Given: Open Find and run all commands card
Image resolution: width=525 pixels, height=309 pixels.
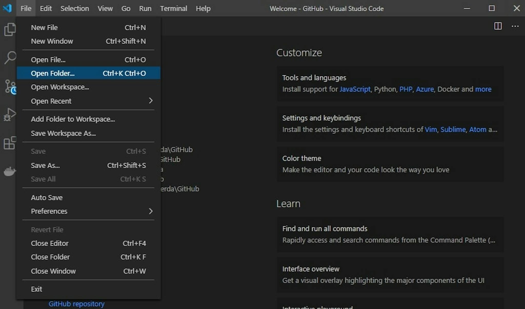Looking at the screenshot, I should point(390,234).
